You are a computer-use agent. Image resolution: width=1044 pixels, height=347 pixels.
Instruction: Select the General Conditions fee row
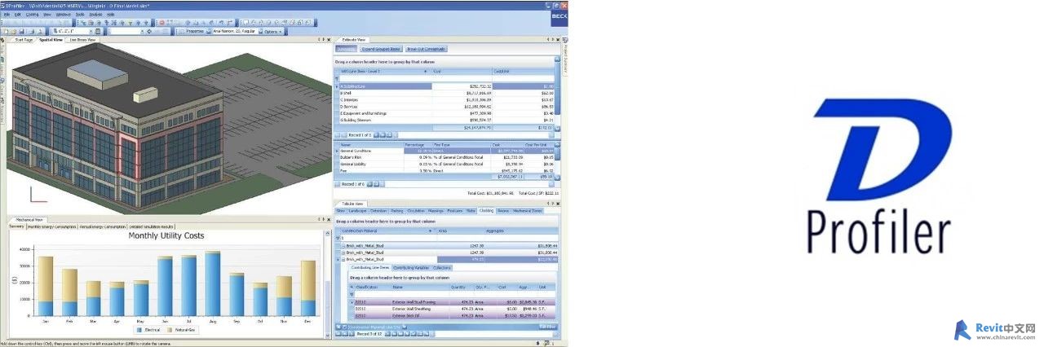[447, 151]
